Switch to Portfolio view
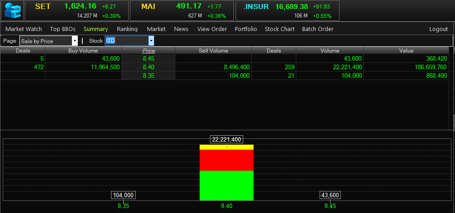The image size is (455, 213). [x=246, y=29]
